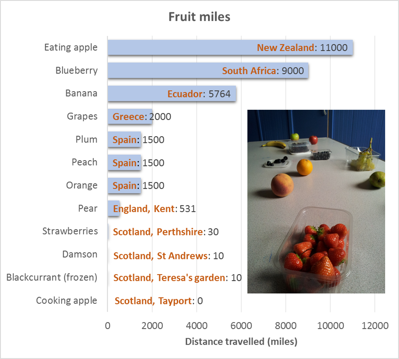Select the 6000 axis tick label
The height and width of the screenshot is (359, 399).
(x=241, y=325)
